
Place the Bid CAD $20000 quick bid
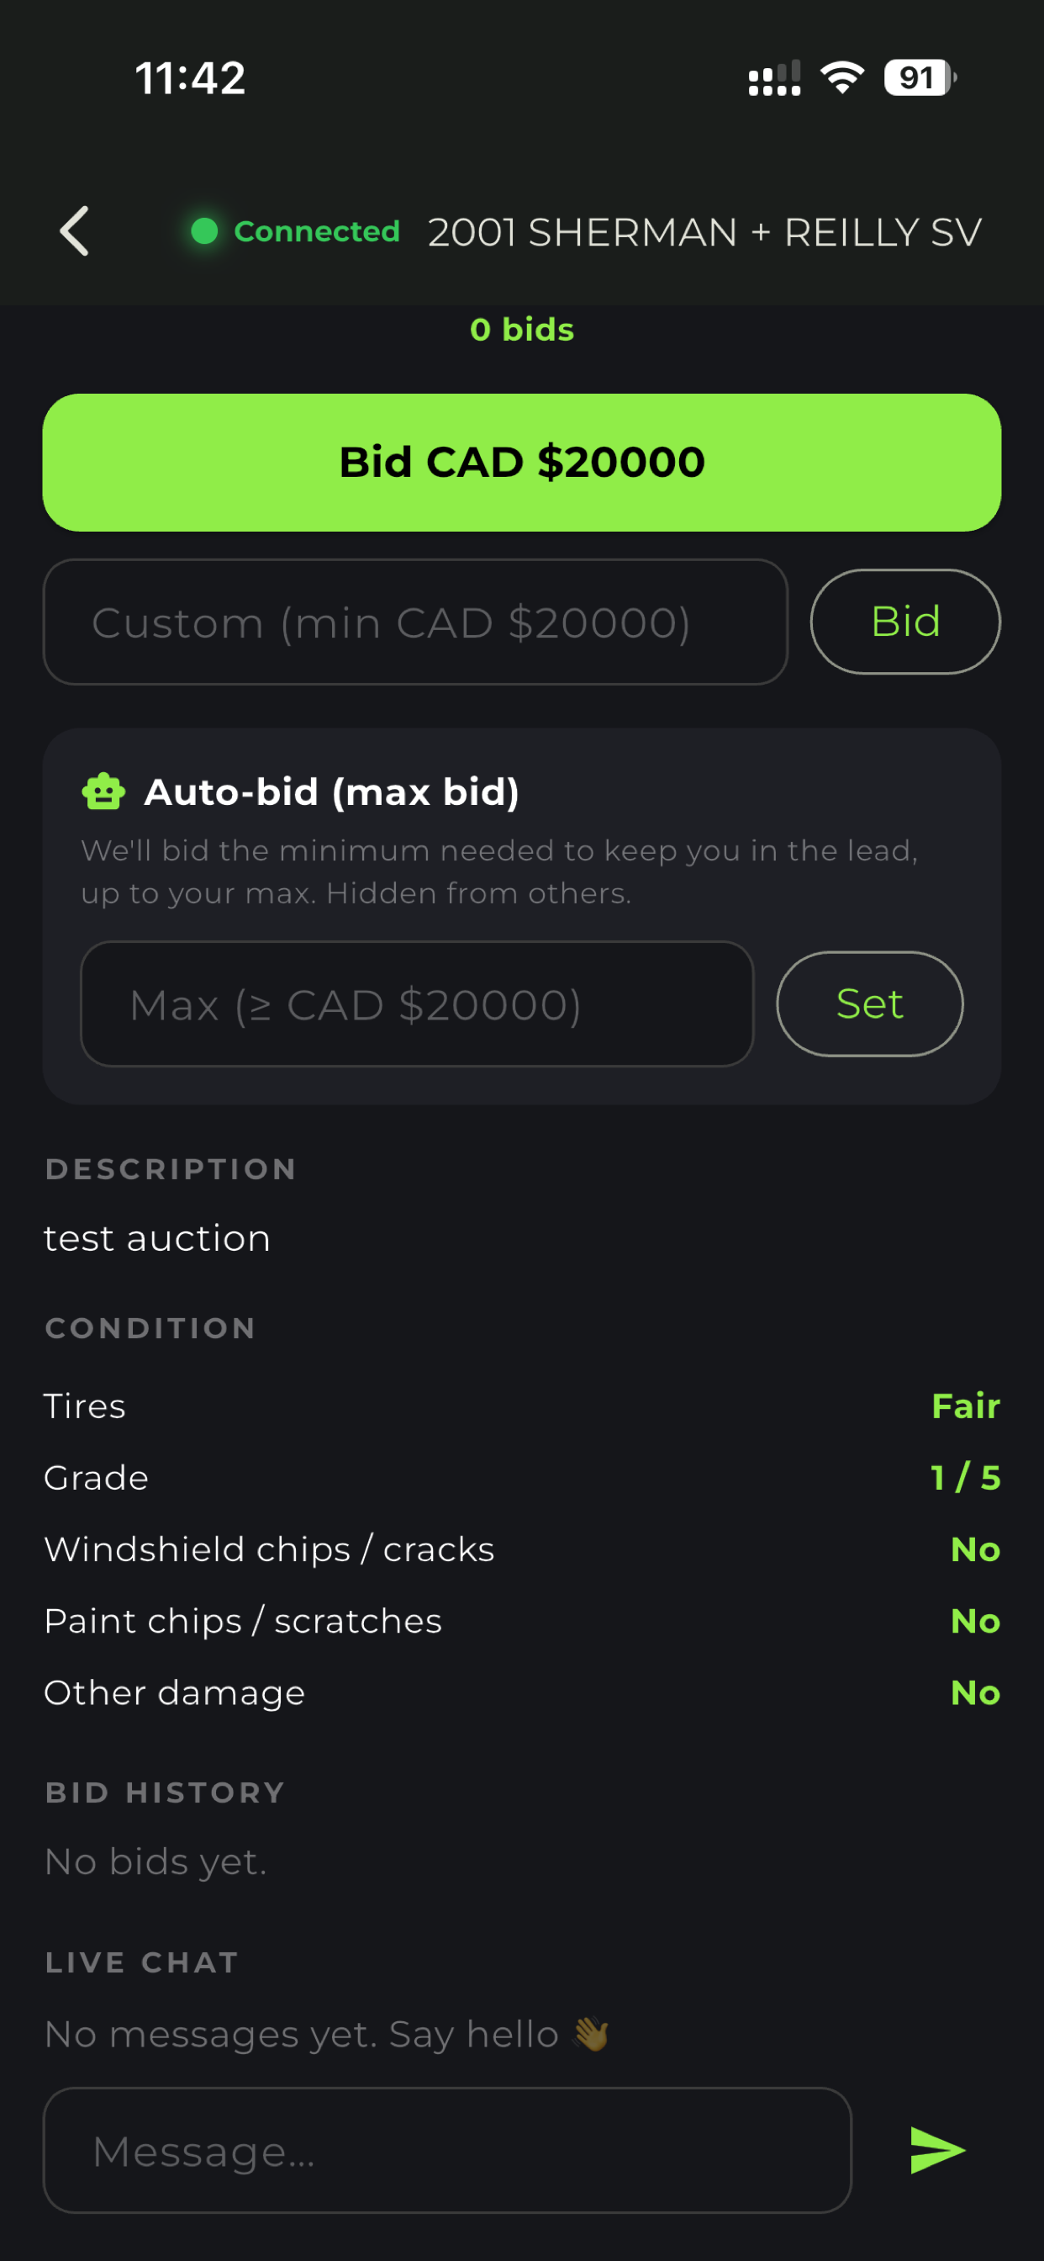click(522, 463)
